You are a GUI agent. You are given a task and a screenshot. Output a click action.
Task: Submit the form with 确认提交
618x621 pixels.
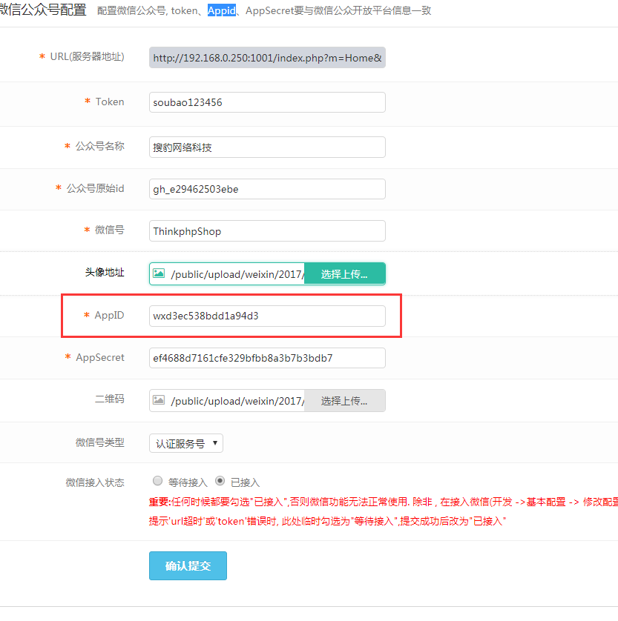click(x=188, y=565)
